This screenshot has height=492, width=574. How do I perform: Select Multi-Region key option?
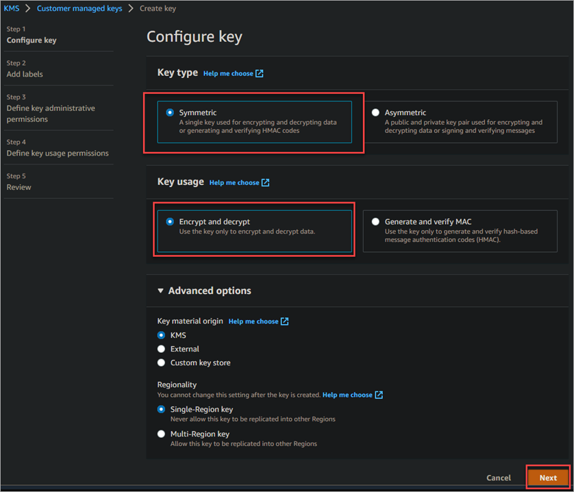tap(161, 434)
